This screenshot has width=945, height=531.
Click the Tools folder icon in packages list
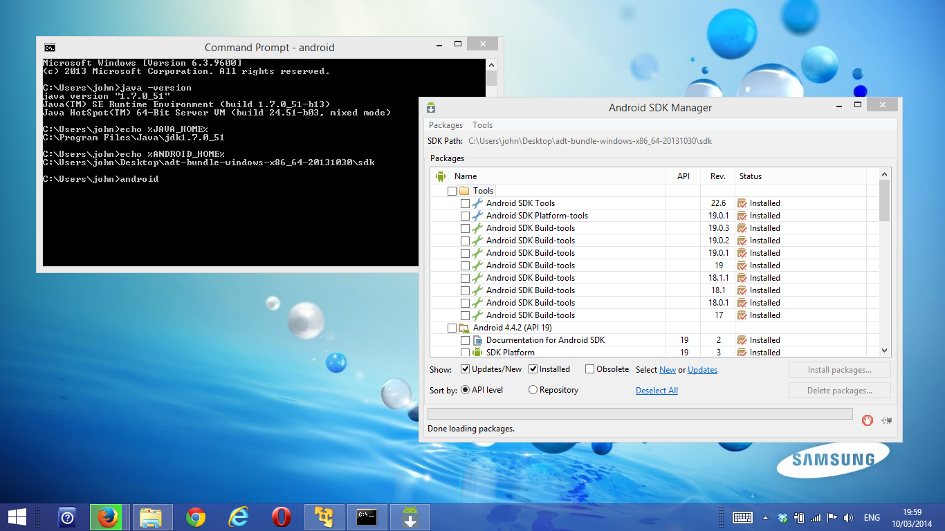click(x=464, y=191)
